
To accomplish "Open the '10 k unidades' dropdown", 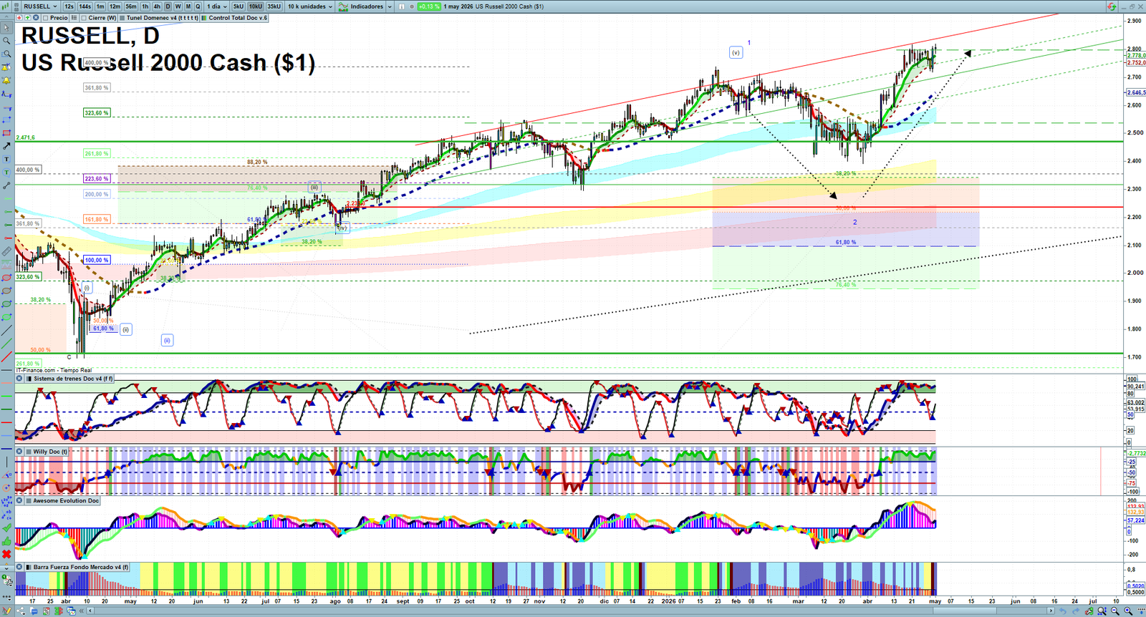I will coord(310,6).
